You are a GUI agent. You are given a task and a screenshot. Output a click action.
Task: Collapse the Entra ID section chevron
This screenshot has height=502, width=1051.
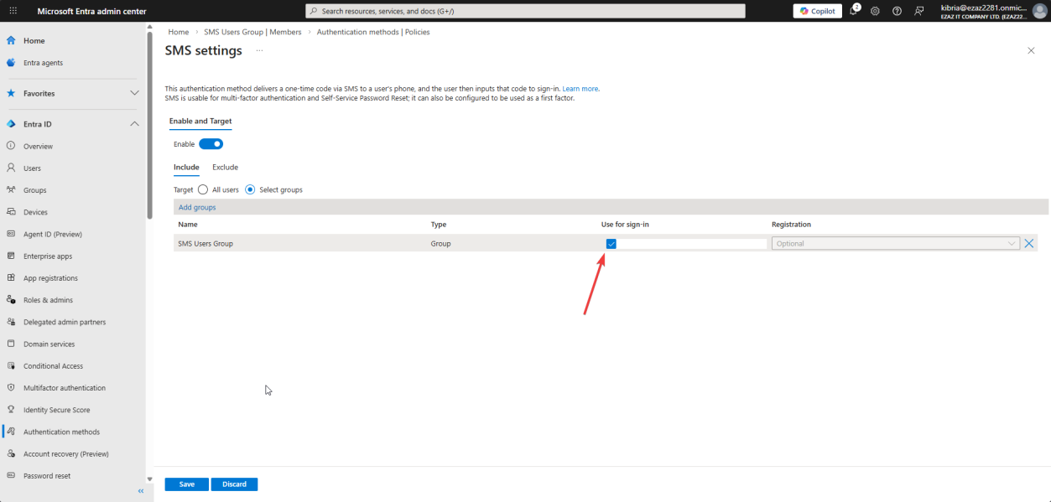tap(134, 124)
